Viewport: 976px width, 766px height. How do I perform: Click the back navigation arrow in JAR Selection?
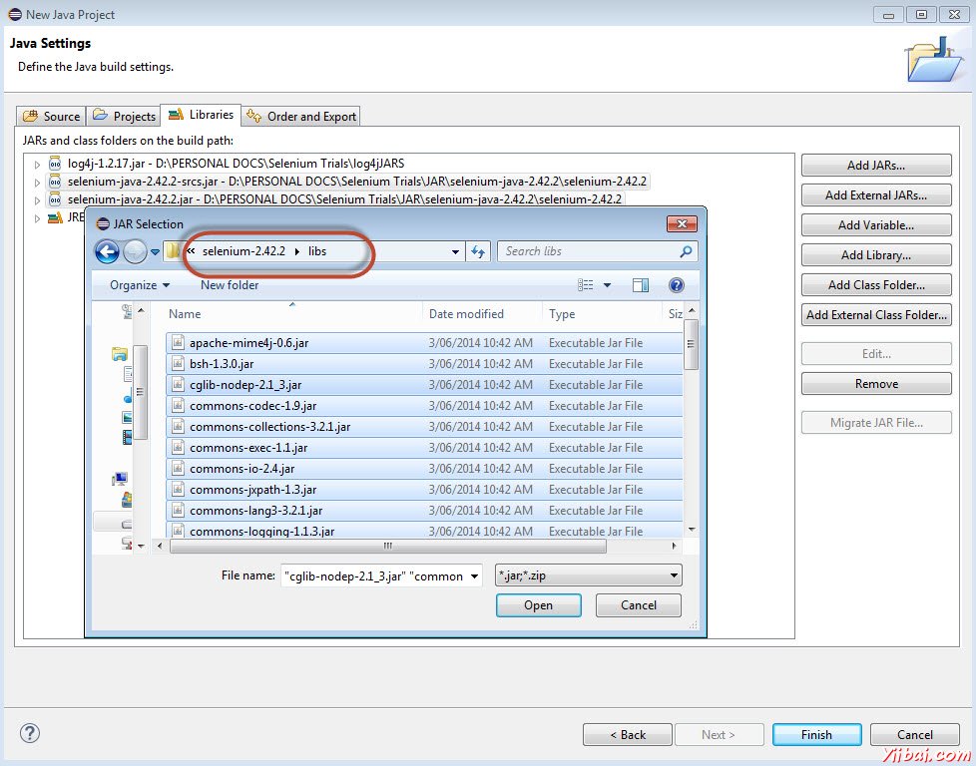click(108, 251)
